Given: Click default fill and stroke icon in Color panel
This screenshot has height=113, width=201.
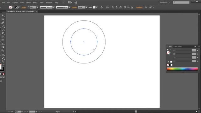Looking at the screenshot, I should pos(167,50).
